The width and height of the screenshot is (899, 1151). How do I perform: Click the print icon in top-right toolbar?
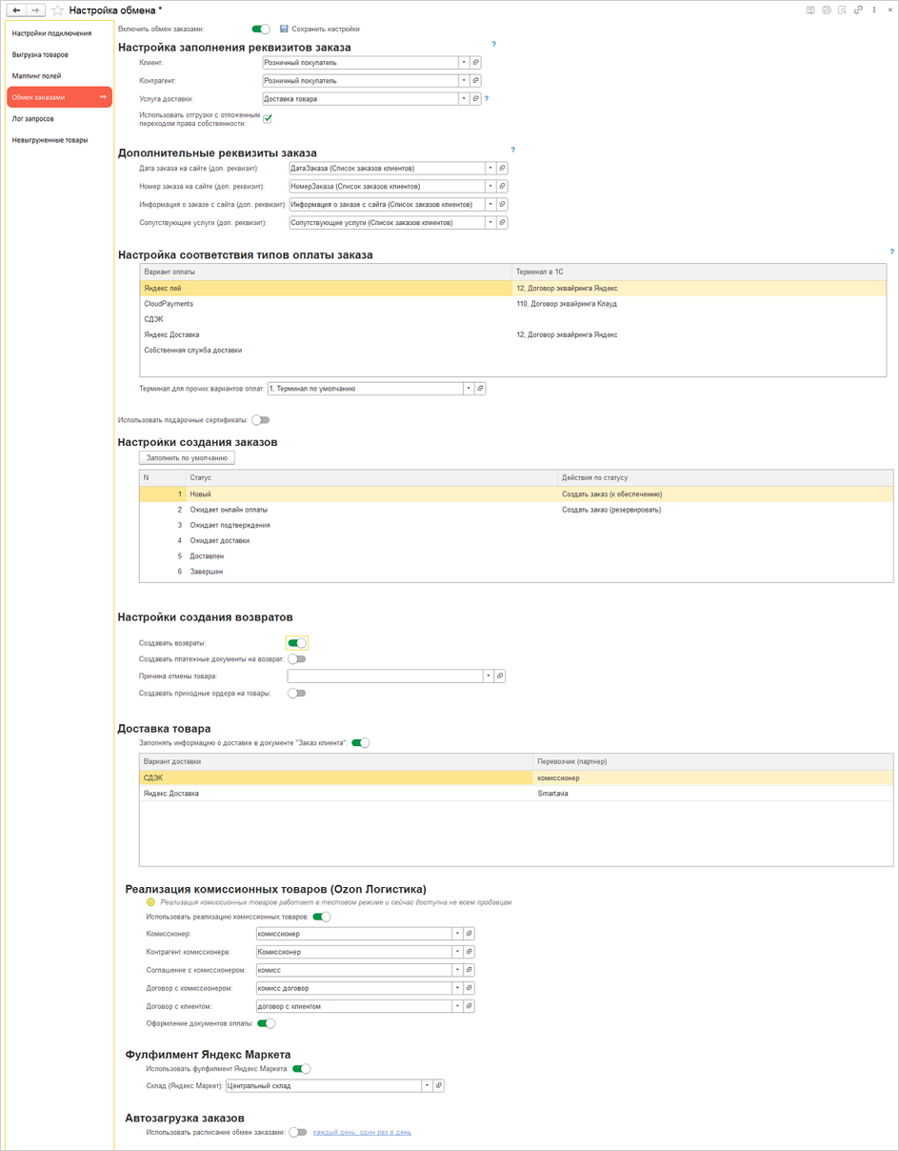click(827, 10)
